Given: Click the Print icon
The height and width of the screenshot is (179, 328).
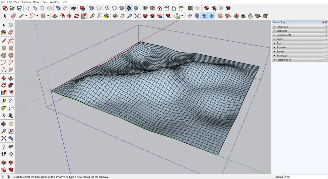Looking at the screenshot, I should pyautogui.click(x=73, y=8).
